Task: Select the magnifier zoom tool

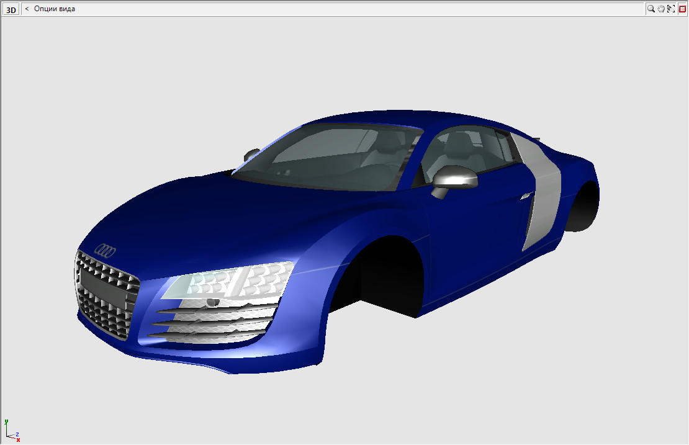Action: [x=651, y=9]
